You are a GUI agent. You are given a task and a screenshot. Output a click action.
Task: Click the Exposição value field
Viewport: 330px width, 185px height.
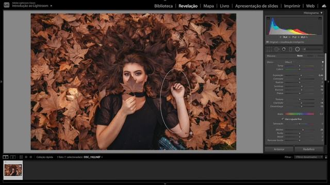click(321, 76)
